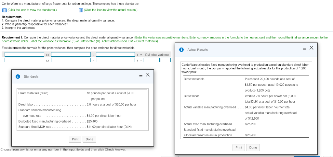Click '$25,200' actual fixed overhead value

point(251,124)
